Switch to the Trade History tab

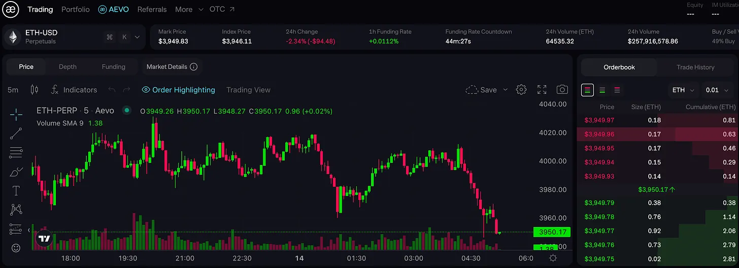coord(695,67)
